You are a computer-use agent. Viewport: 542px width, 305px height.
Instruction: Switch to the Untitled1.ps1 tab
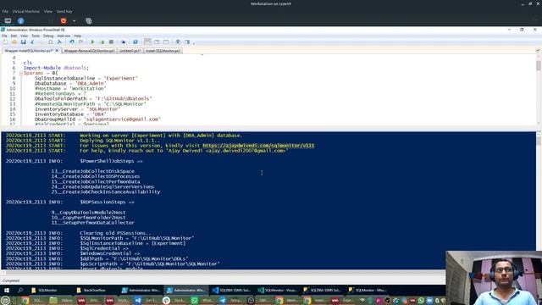pos(130,51)
